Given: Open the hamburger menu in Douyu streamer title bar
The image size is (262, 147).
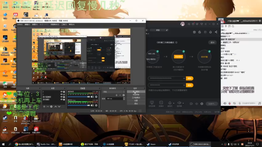Looking at the screenshot, I should (206, 24).
